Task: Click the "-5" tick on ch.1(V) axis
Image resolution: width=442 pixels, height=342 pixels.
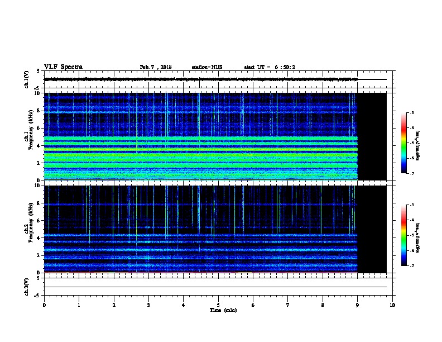Action: tap(38, 88)
